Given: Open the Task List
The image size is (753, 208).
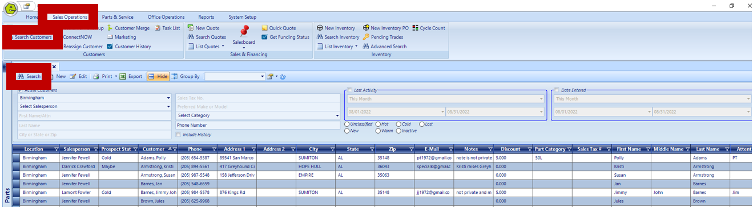Looking at the screenshot, I should point(167,27).
